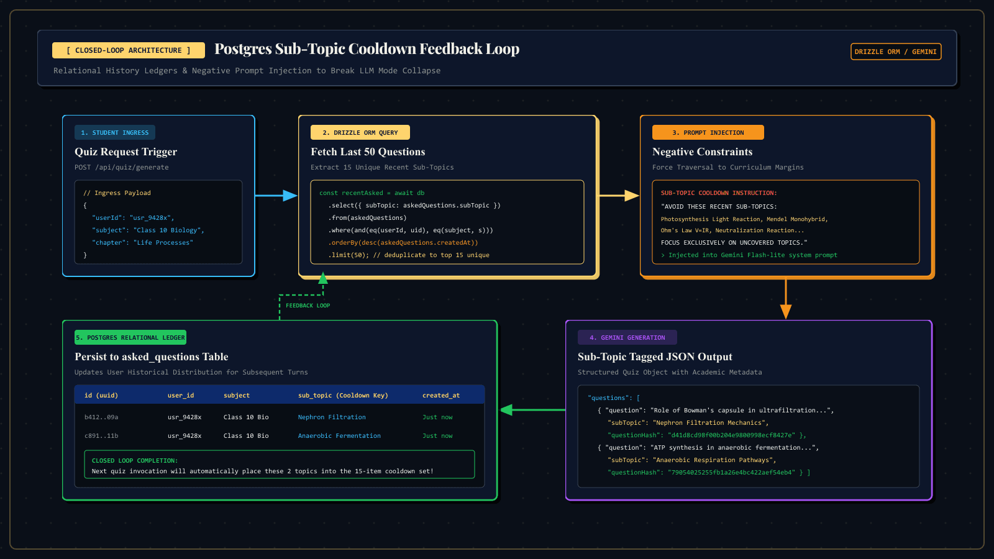Select the title "Postgres Sub-Topic Cooldown Feedback Loop"
The width and height of the screenshot is (994, 559).
click(x=367, y=49)
